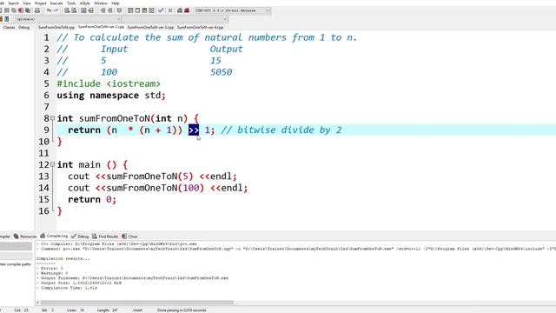The height and width of the screenshot is (313, 556).
Task: Select the Compile Log bottom tab
Action: tap(54, 236)
